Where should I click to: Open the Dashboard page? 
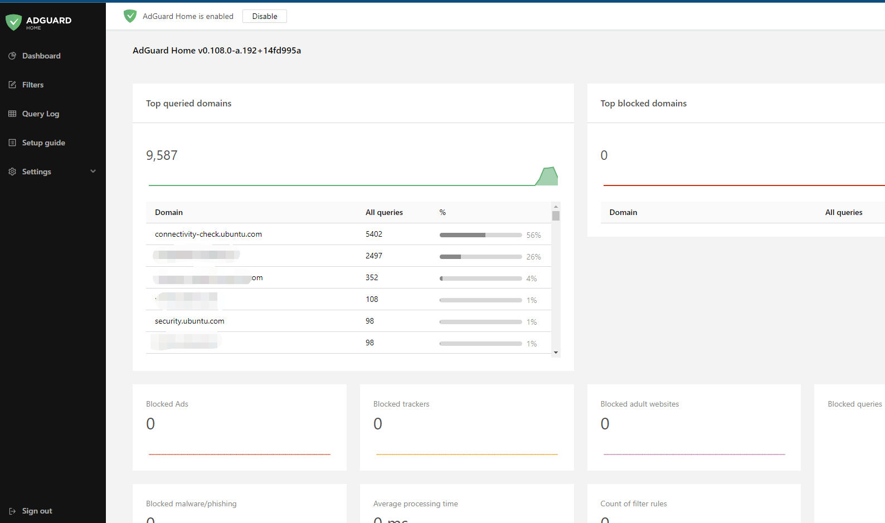pyautogui.click(x=41, y=56)
